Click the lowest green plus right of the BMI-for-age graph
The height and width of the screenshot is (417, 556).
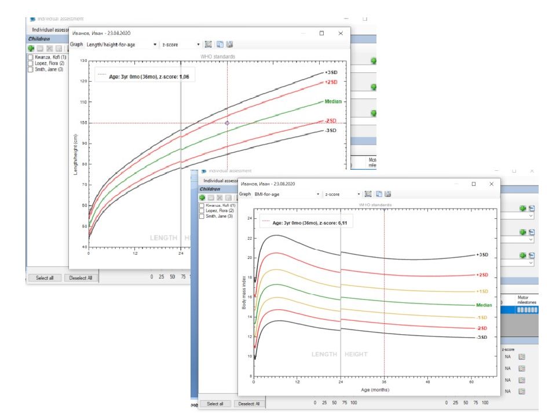522,255
